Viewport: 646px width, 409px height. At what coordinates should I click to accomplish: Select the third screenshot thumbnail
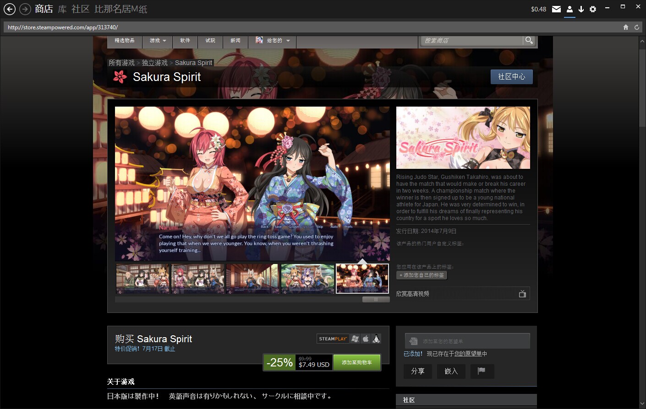252,279
